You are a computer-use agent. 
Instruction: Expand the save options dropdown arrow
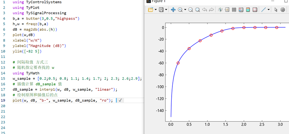pyautogui.click(x=166, y=10)
